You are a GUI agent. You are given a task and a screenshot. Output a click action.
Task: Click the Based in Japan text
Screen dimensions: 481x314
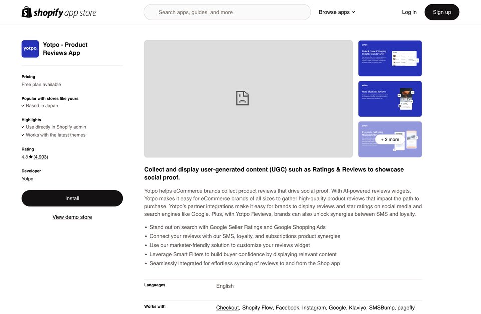coord(42,106)
